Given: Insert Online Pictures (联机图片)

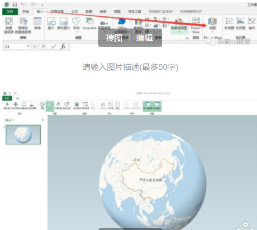Looking at the screenshot, I should click(x=63, y=23).
